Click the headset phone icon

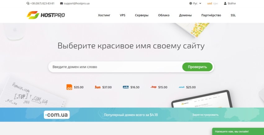pyautogui.click(x=28, y=3)
